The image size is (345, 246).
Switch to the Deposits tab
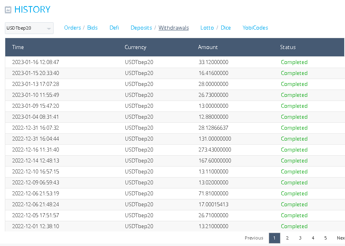click(141, 28)
